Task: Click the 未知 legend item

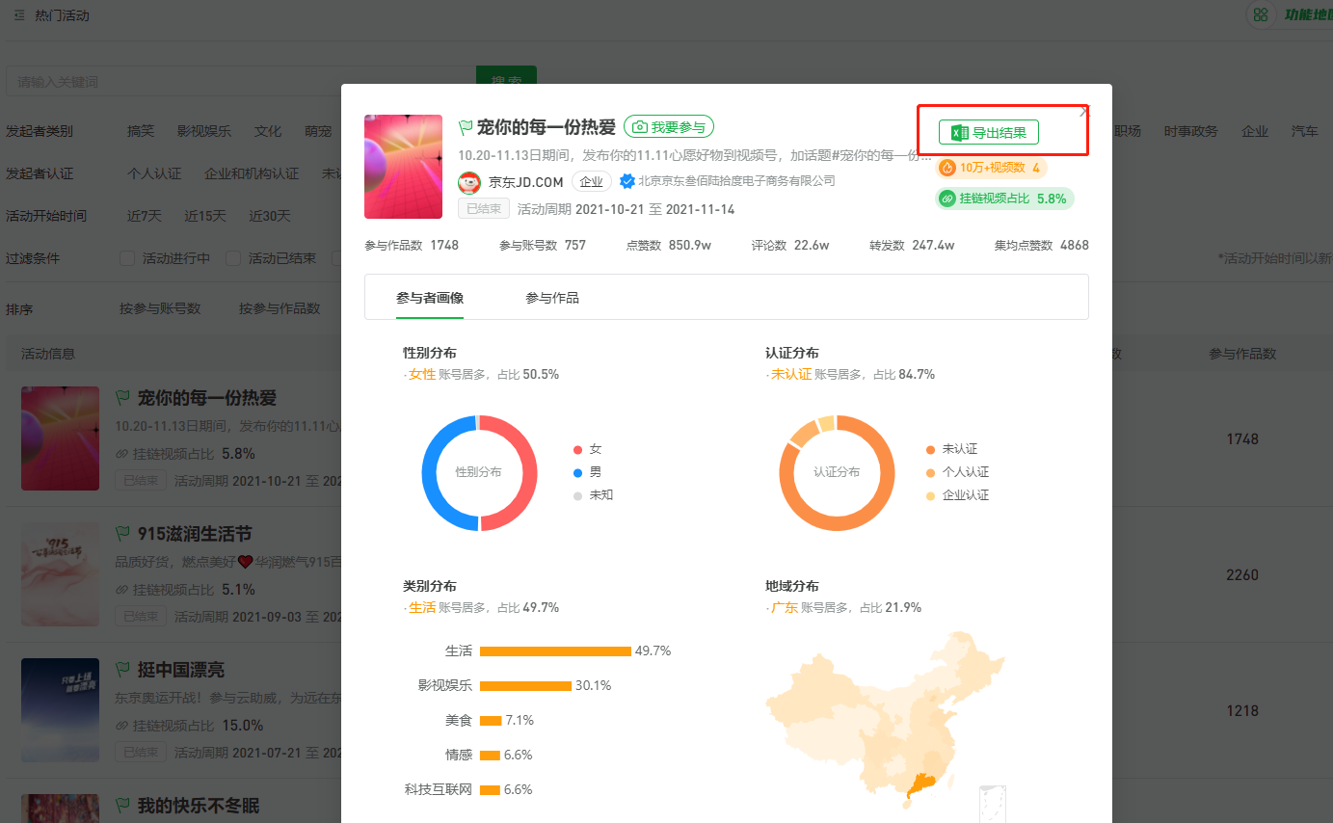Action: coord(594,495)
